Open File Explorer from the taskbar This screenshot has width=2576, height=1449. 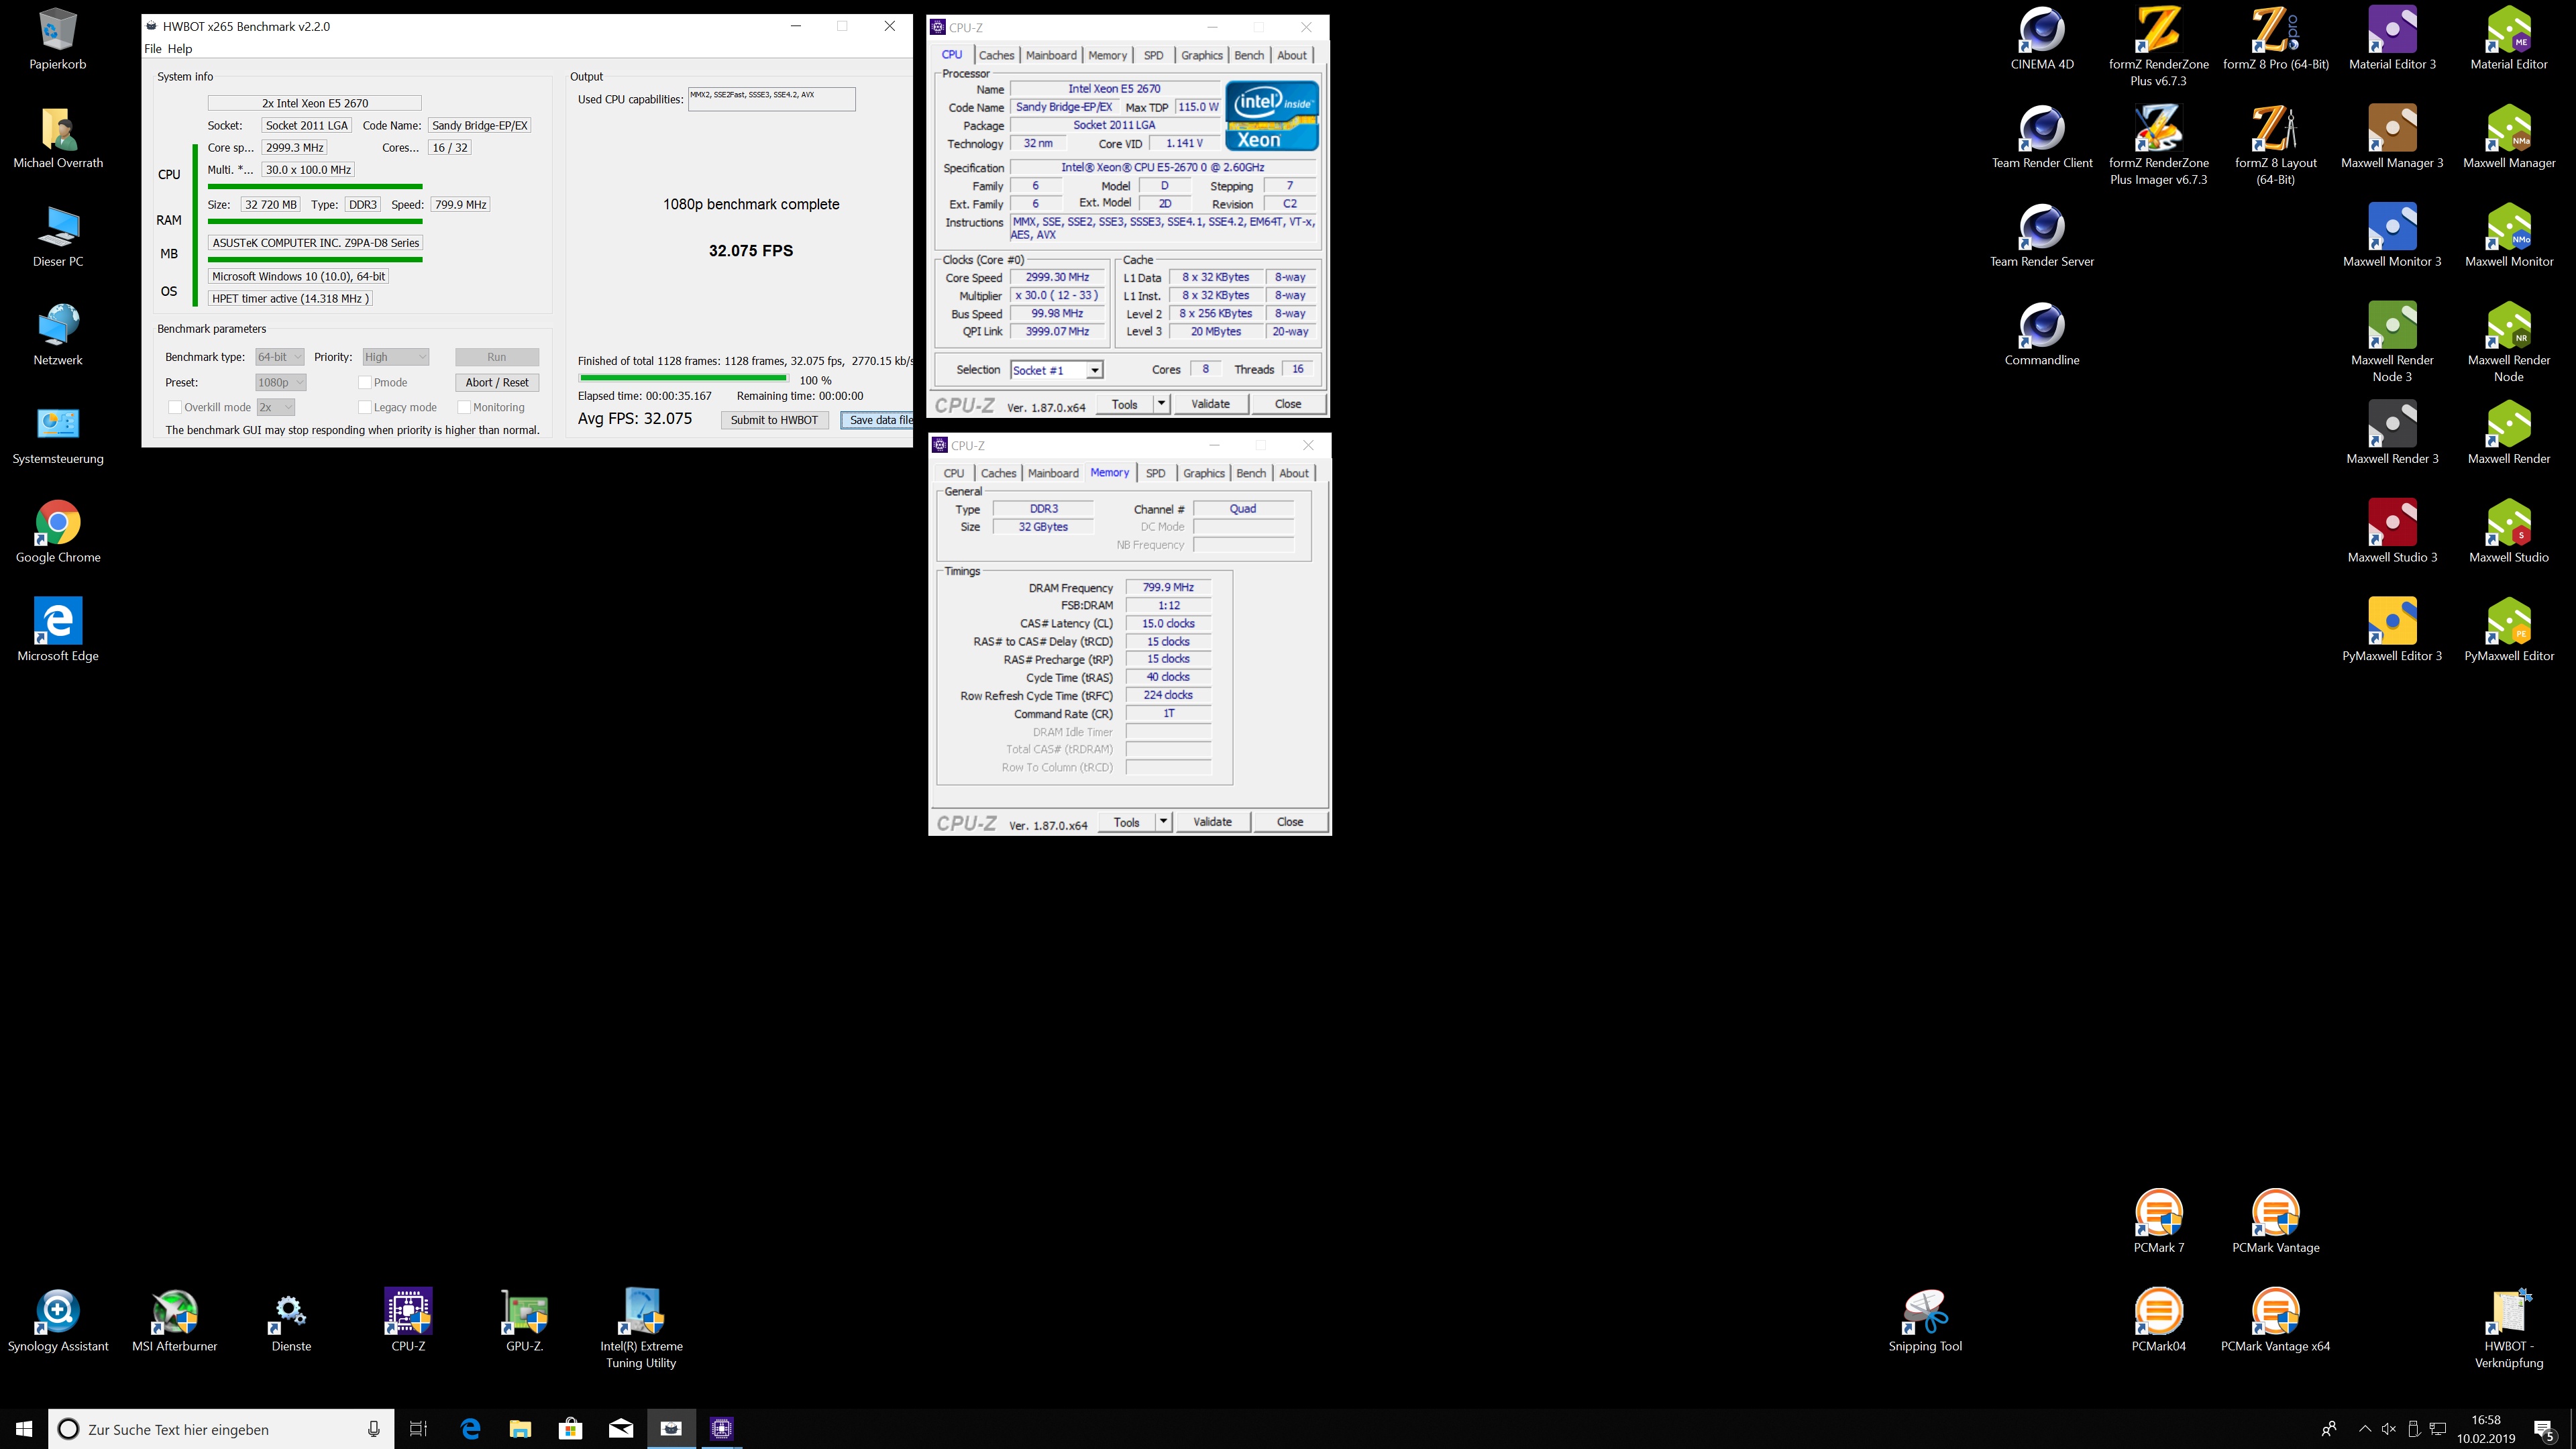click(x=520, y=1428)
